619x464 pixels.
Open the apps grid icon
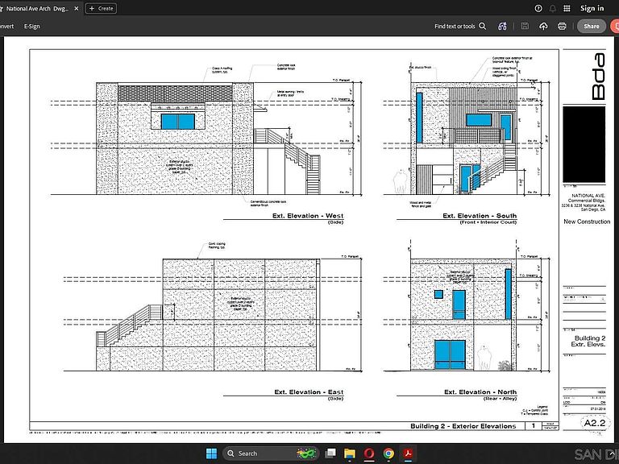(567, 8)
